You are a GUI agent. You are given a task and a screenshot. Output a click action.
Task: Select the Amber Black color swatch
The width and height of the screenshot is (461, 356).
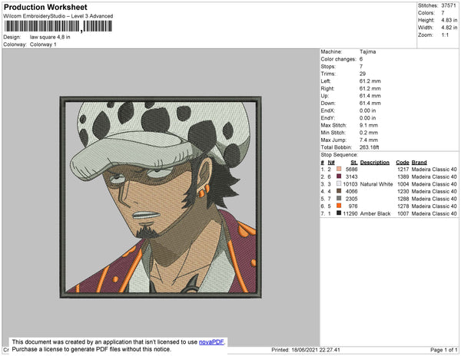point(339,213)
